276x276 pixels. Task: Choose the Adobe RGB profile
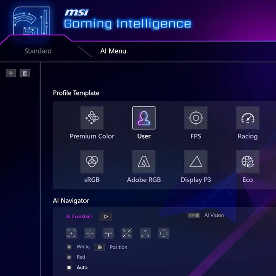point(144,162)
